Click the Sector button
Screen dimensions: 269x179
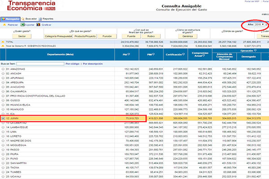[22, 36]
